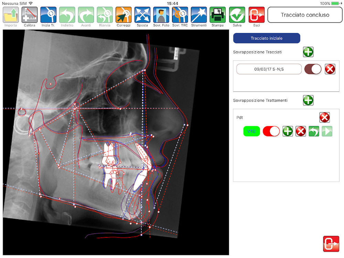Add a new Sovrapposizione Tracciati entry
Viewport: 344px width, 258px height.
pos(308,52)
